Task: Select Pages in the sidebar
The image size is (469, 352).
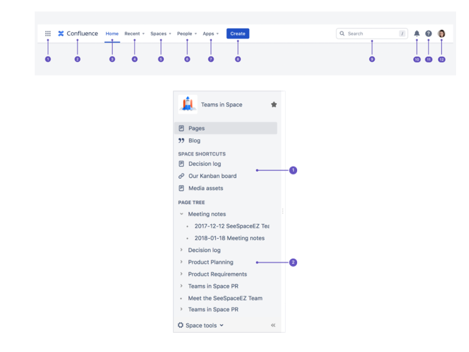Action: coord(226,128)
